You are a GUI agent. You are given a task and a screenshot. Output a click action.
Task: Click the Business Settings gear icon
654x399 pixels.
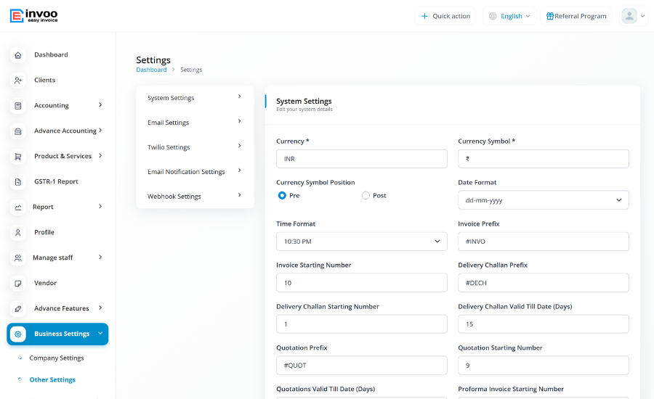coord(18,334)
